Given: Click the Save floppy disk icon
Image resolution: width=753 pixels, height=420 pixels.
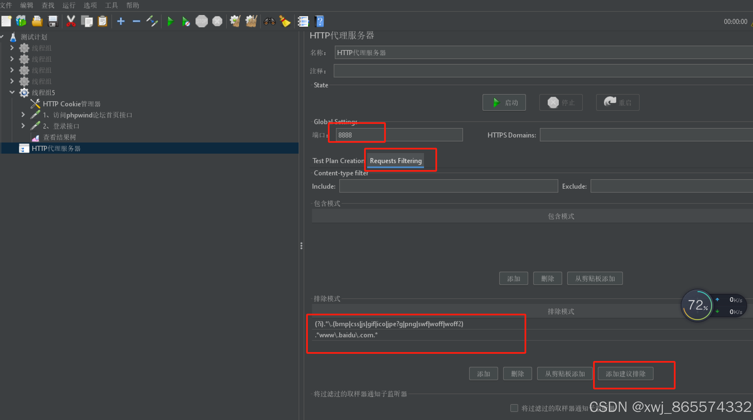Looking at the screenshot, I should coord(53,21).
